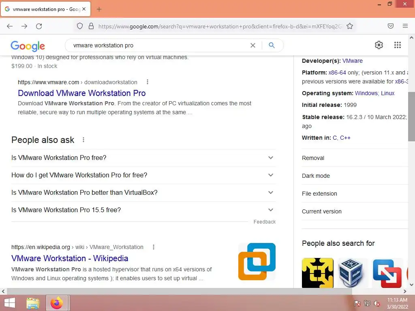Expand the File extension section
Viewport: 415px width, 311px height.
[355, 194]
